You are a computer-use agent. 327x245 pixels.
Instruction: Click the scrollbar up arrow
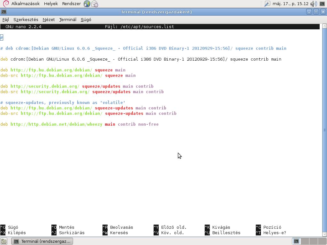(324, 26)
